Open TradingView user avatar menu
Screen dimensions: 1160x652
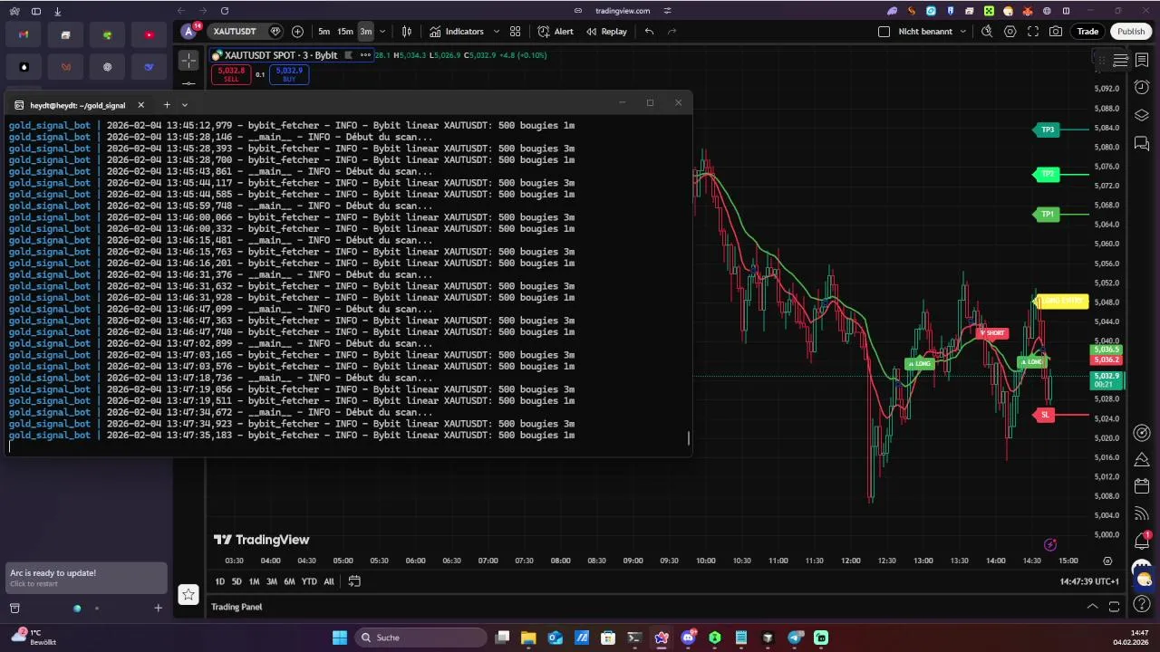point(189,32)
